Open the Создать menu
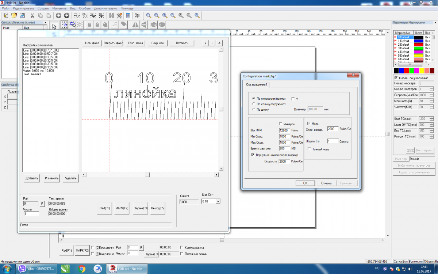Image resolution: width=438 pixels, height=274 pixels. (x=43, y=8)
